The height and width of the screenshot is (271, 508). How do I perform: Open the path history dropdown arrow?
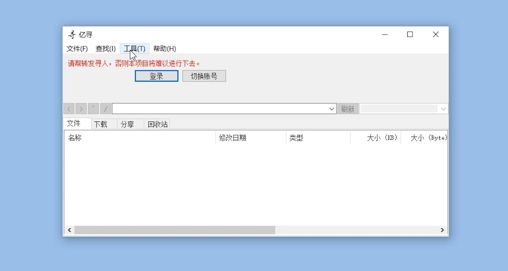[x=331, y=109]
